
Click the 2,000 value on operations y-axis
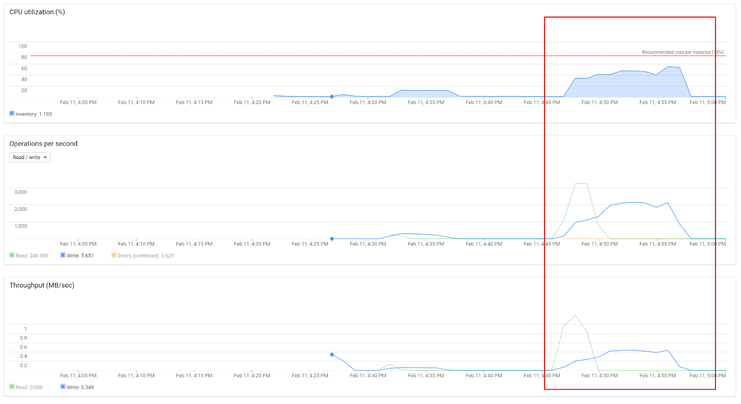click(21, 209)
